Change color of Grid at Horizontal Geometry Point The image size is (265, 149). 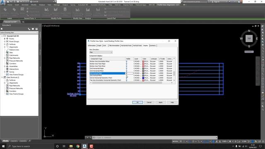143,78
